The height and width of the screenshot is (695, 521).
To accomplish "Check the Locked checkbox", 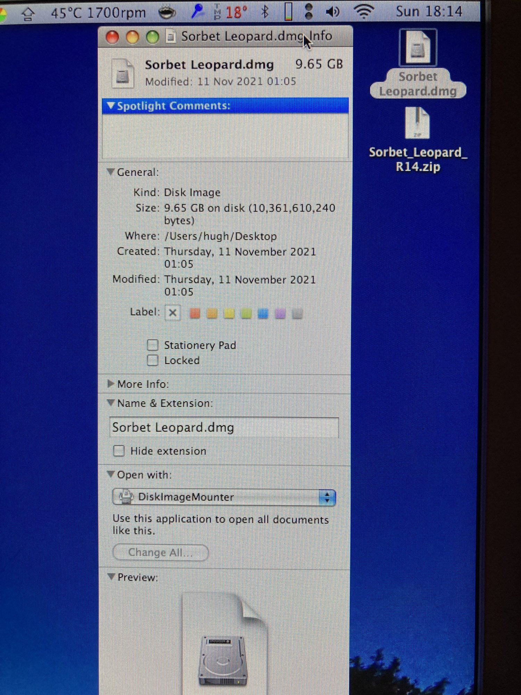I will [x=152, y=360].
